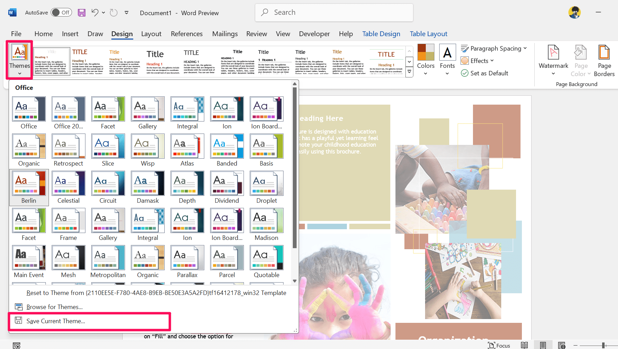
Task: Toggle AutoSave switch
Action: click(61, 13)
